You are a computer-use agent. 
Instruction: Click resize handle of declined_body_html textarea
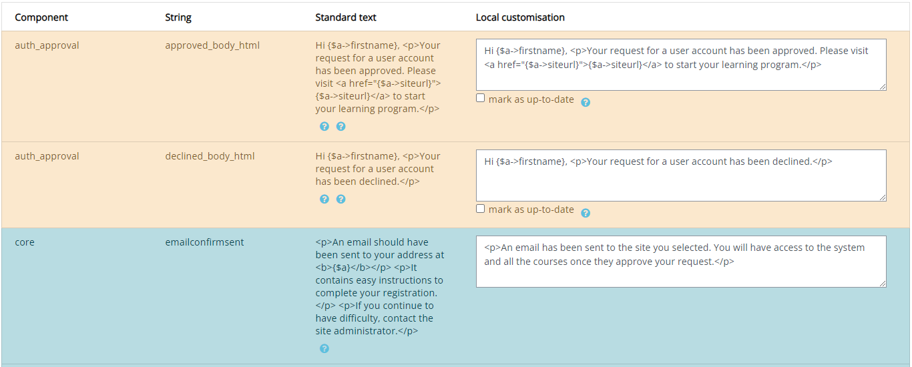click(x=883, y=198)
